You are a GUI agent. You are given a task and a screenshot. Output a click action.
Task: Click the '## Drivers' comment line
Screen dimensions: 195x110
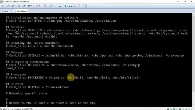[14, 84]
